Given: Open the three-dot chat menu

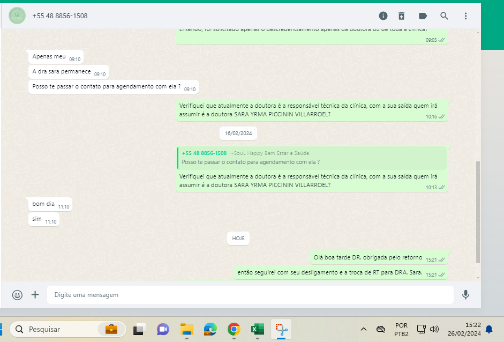Looking at the screenshot, I should point(465,16).
